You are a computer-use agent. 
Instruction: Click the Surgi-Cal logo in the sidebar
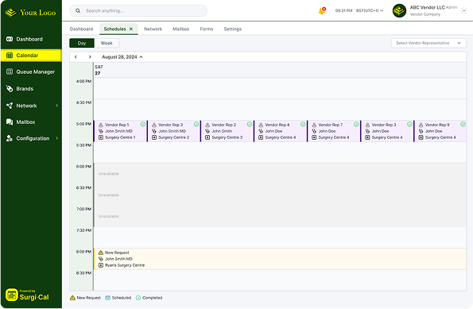point(27,295)
